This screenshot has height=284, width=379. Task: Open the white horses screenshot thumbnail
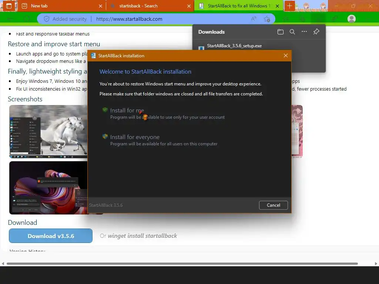(x=48, y=132)
